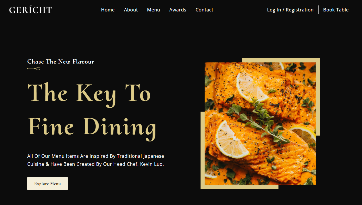Select Menu in the navigation bar
This screenshot has height=205, width=362.
coord(153,10)
